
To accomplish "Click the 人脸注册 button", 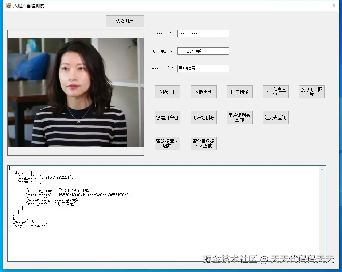I will pos(167,91).
